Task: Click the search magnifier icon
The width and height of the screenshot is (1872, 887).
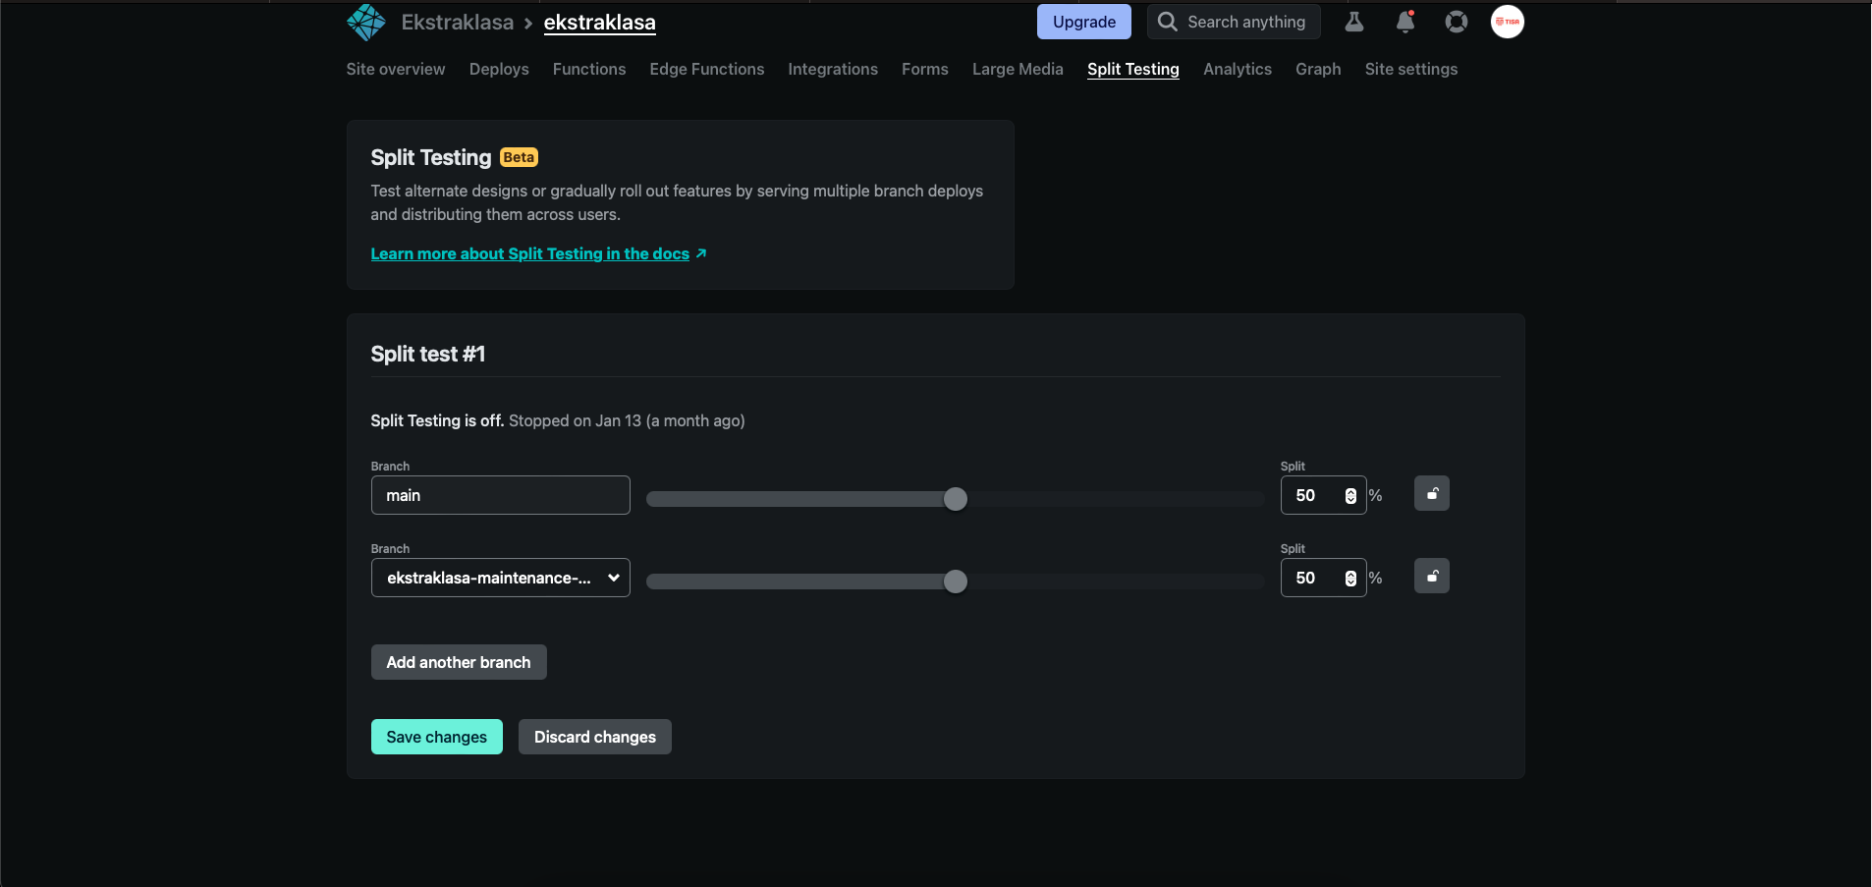Action: click(1167, 22)
